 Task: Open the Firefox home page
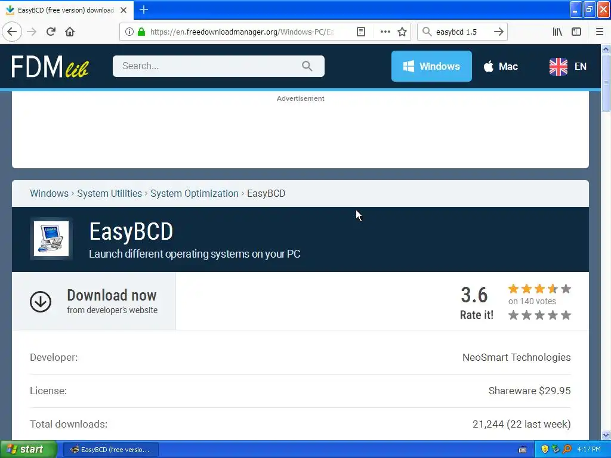70,32
